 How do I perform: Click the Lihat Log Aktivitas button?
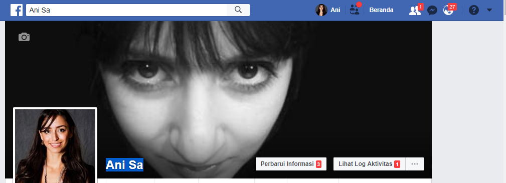(x=369, y=164)
